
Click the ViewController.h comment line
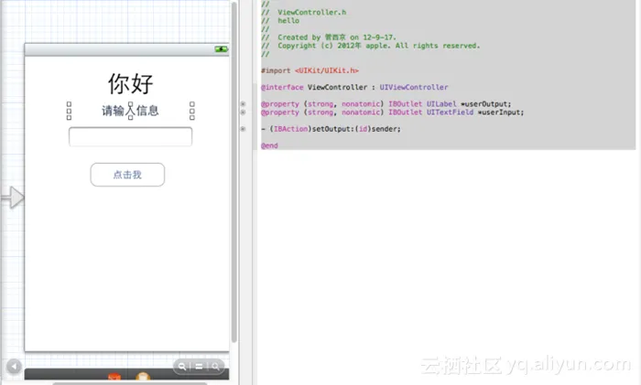(304, 12)
